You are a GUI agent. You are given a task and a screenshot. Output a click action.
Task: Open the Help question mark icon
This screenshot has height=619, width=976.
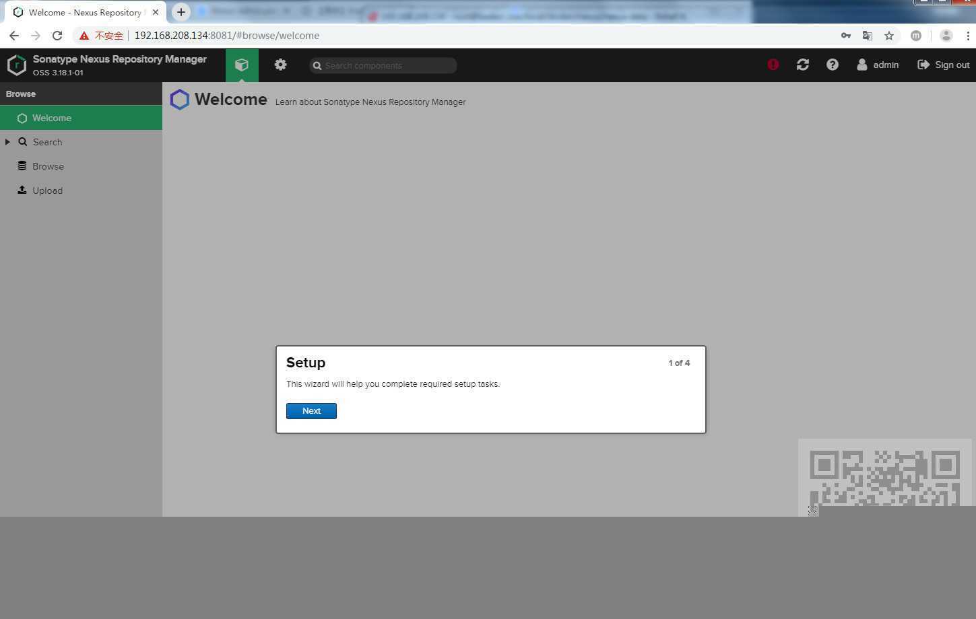point(833,65)
